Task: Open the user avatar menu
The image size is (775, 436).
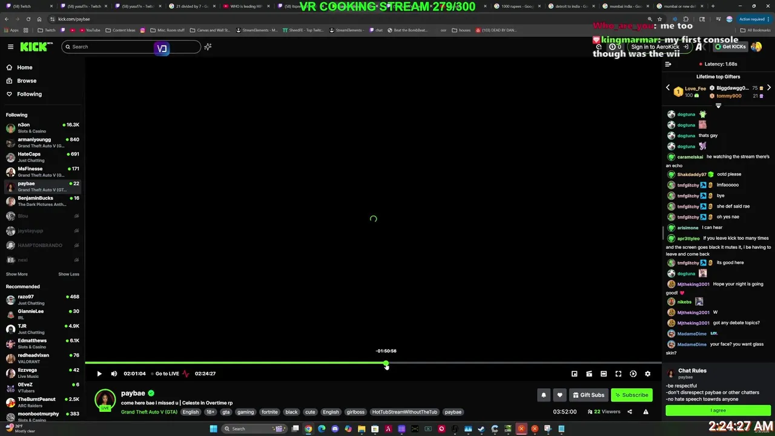Action: [756, 47]
